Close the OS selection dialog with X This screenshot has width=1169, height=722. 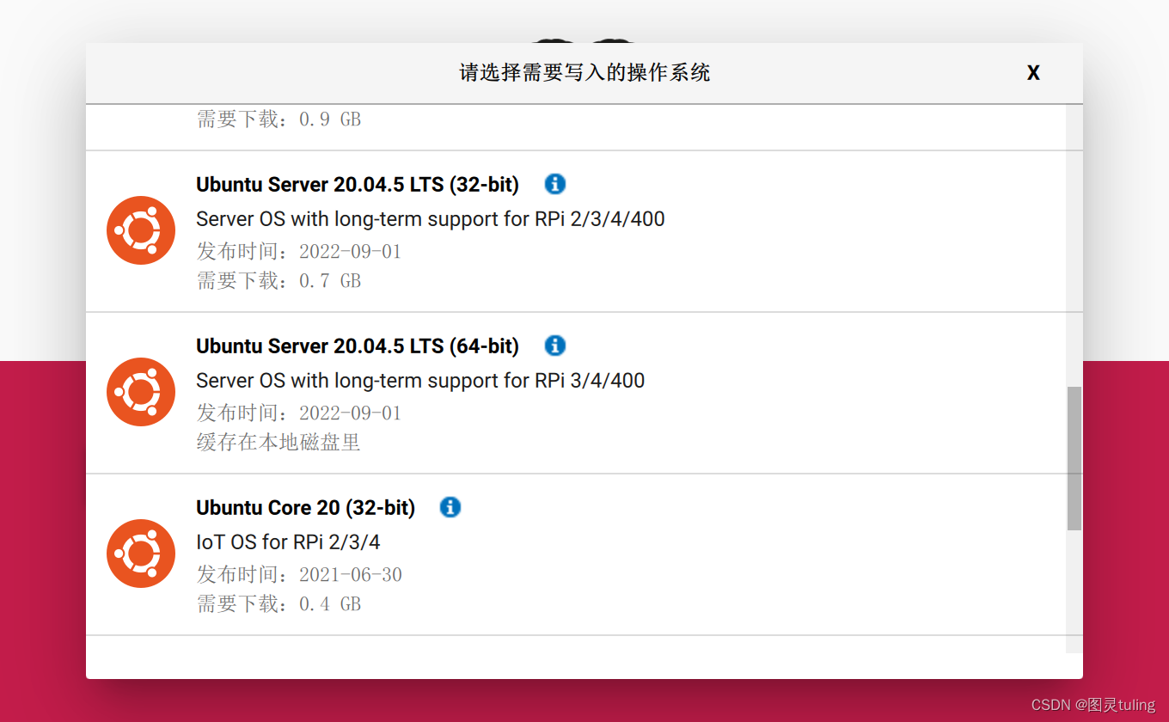[1033, 73]
